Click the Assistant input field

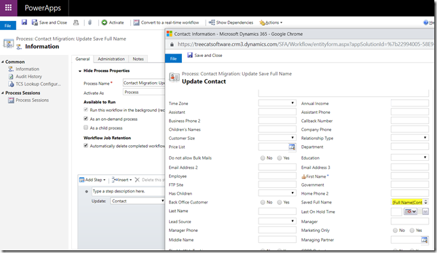click(x=277, y=112)
